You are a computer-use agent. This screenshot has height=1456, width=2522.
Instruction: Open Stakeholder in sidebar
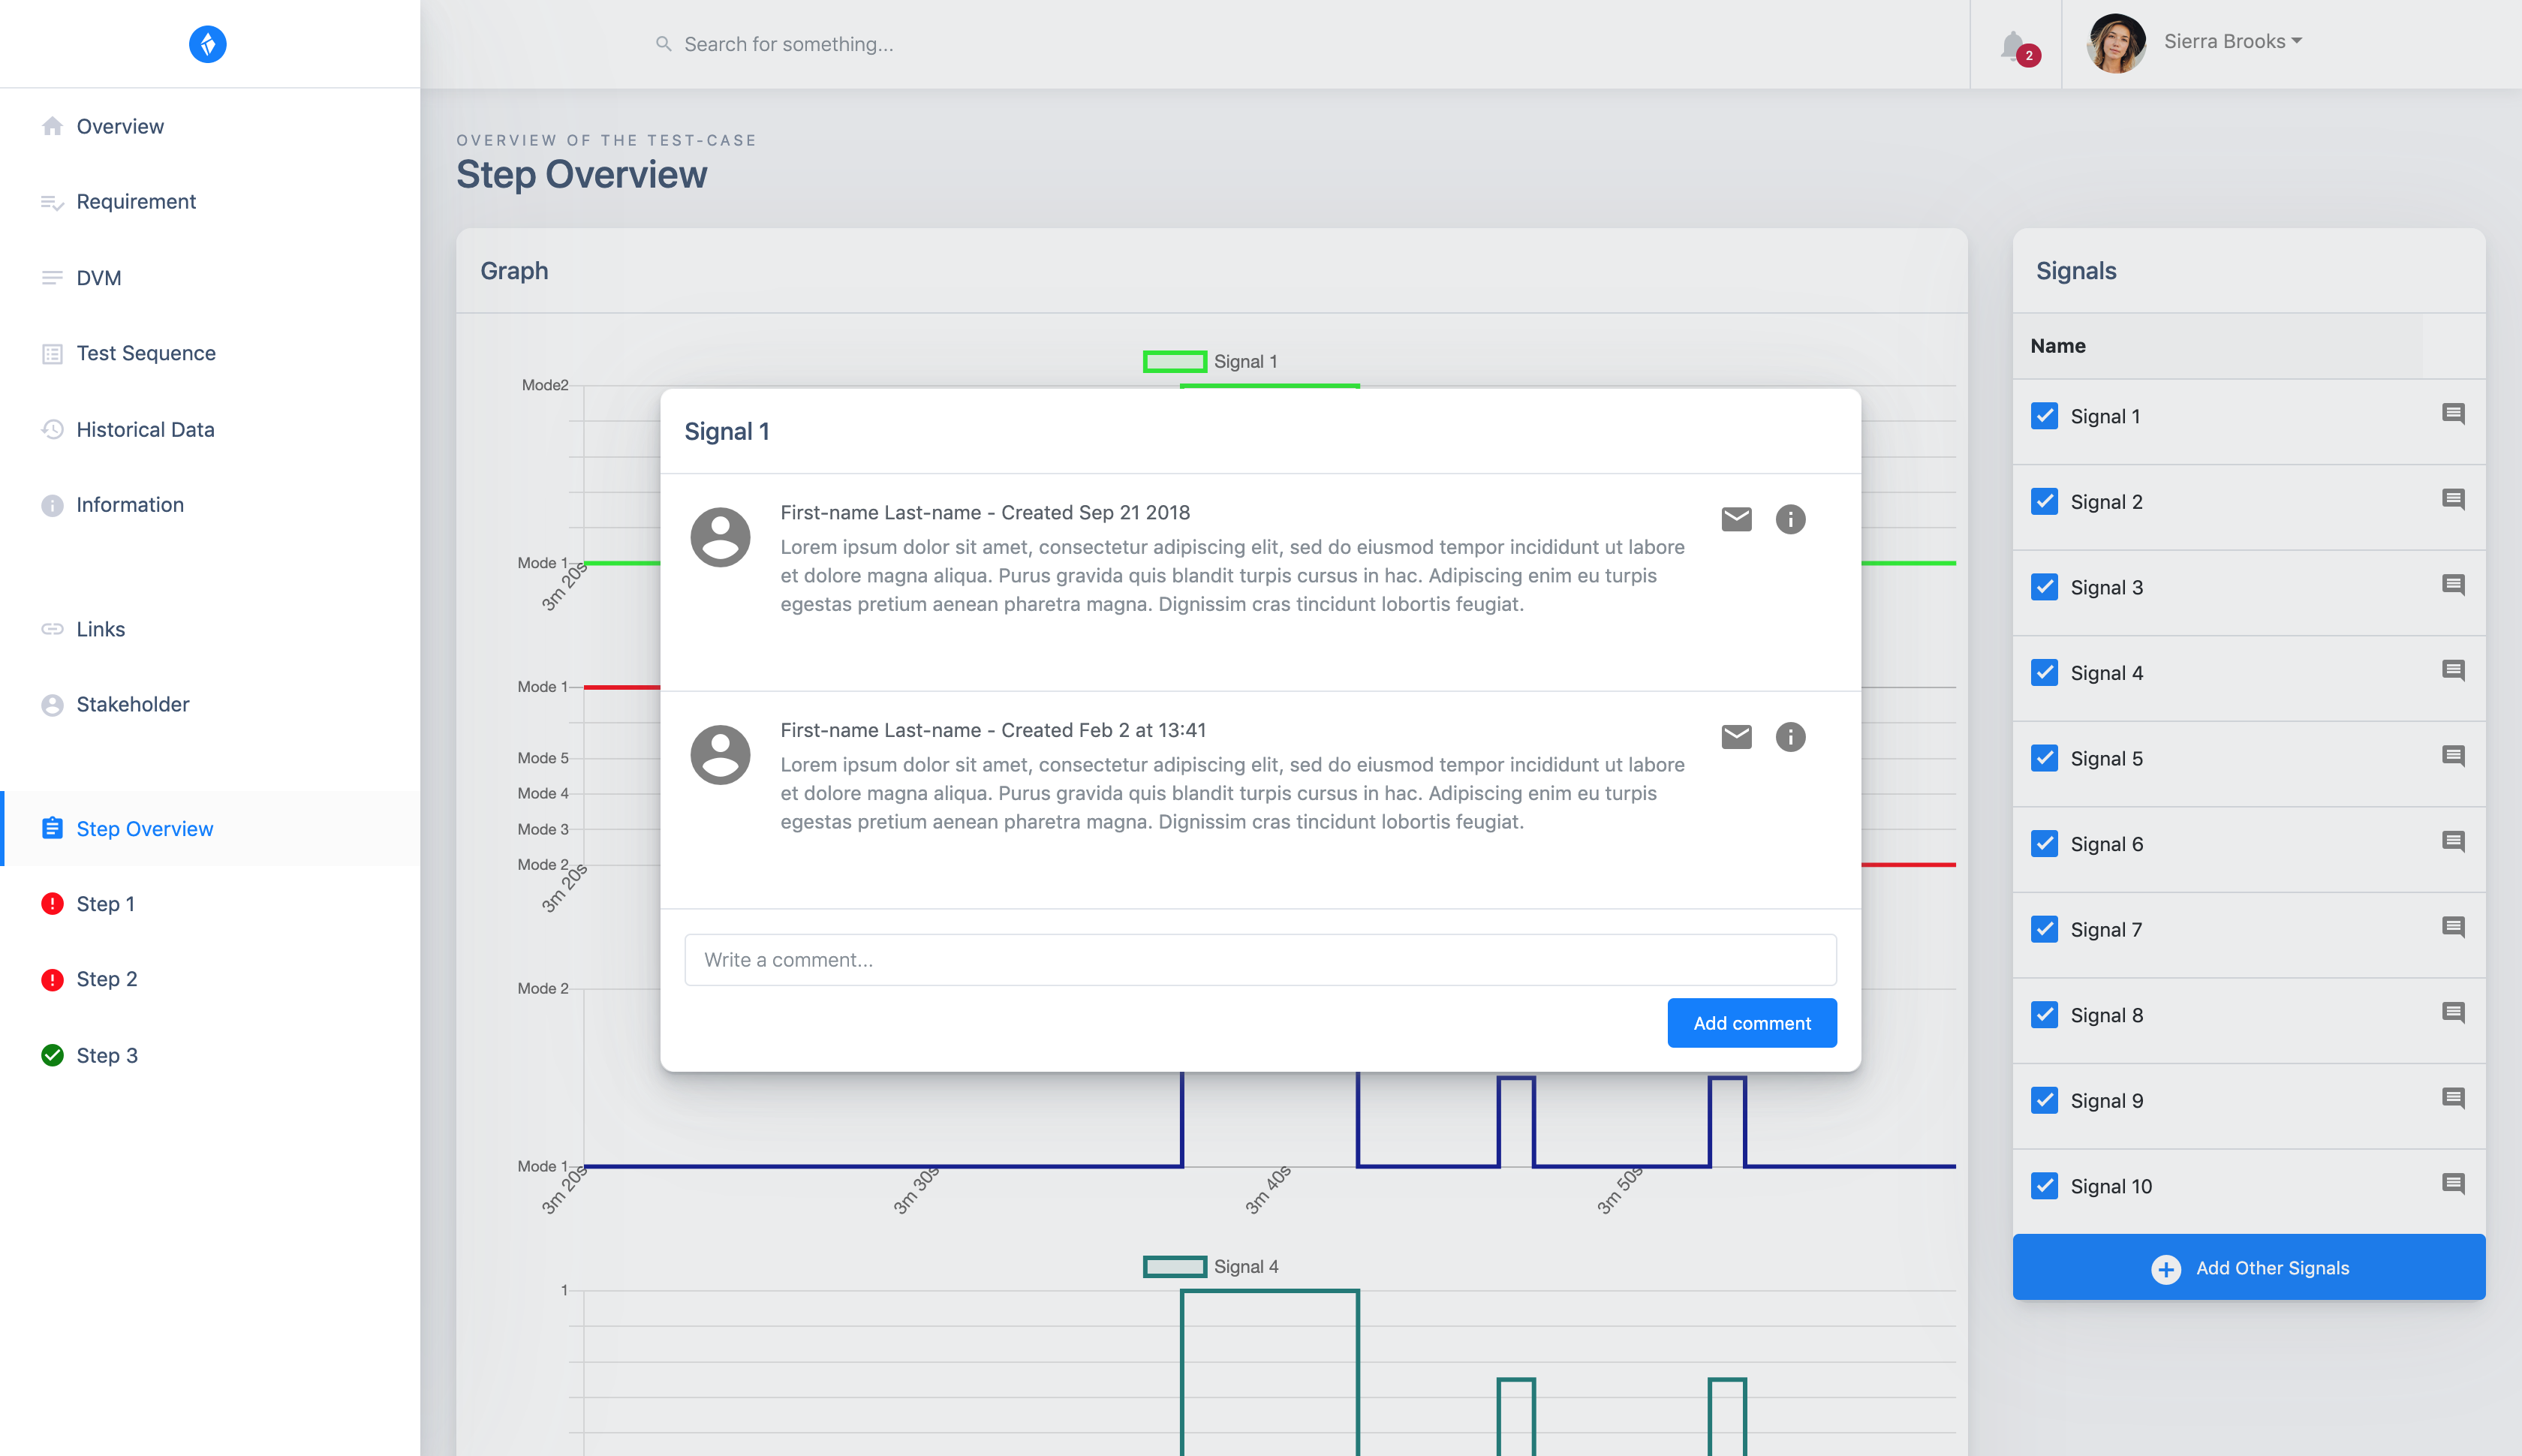(x=210, y=704)
